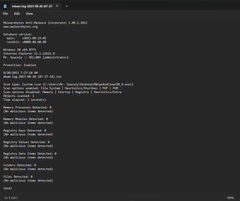The width and height of the screenshot is (240, 201).
Task: Click the Registry Values Detected: 0 line
Action: 26,142
